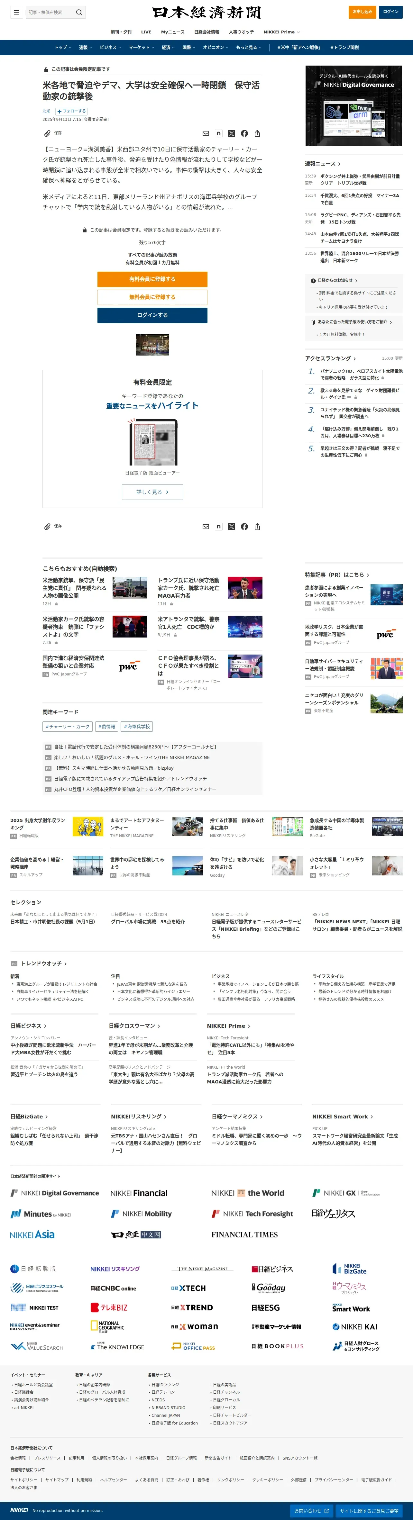Click the Facebook icon below the paywall box
The width and height of the screenshot is (413, 1520).
[244, 526]
